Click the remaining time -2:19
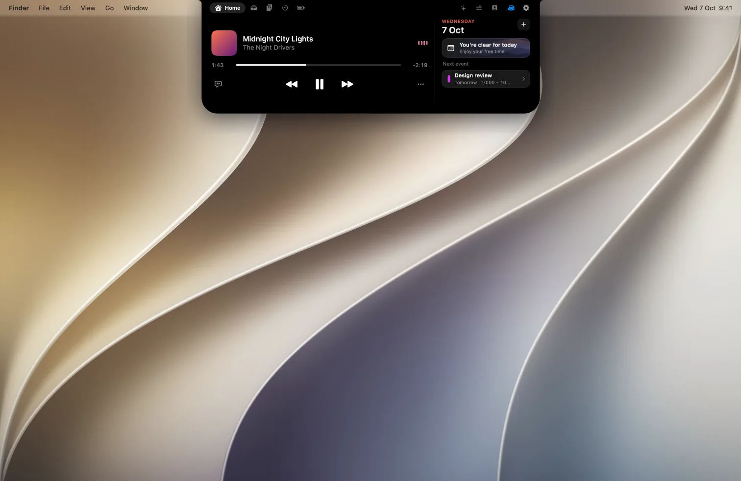The width and height of the screenshot is (741, 481). click(x=420, y=65)
